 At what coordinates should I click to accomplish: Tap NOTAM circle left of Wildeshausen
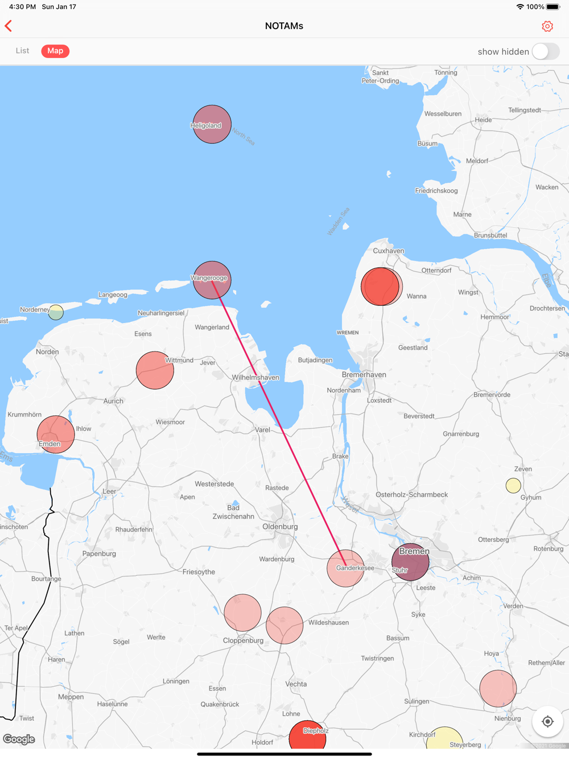[x=284, y=626]
